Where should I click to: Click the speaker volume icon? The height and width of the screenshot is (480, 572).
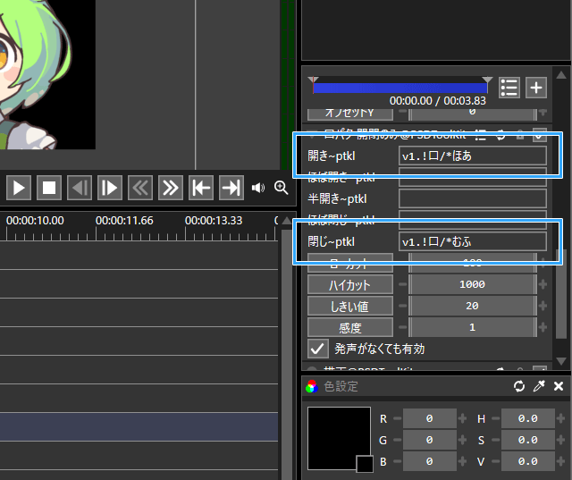(x=258, y=188)
